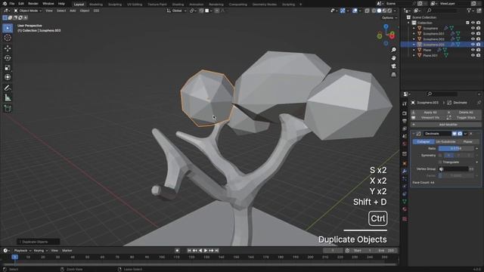Hide Plane via its eye icon
Screen dimensions: 484x272
click(473, 50)
